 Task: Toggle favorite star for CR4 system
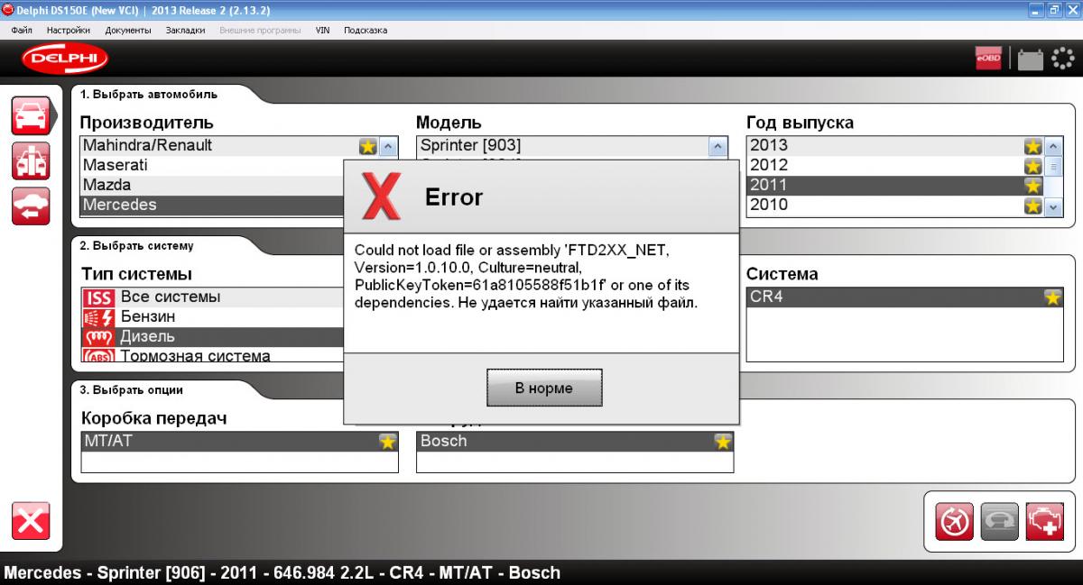(1053, 297)
